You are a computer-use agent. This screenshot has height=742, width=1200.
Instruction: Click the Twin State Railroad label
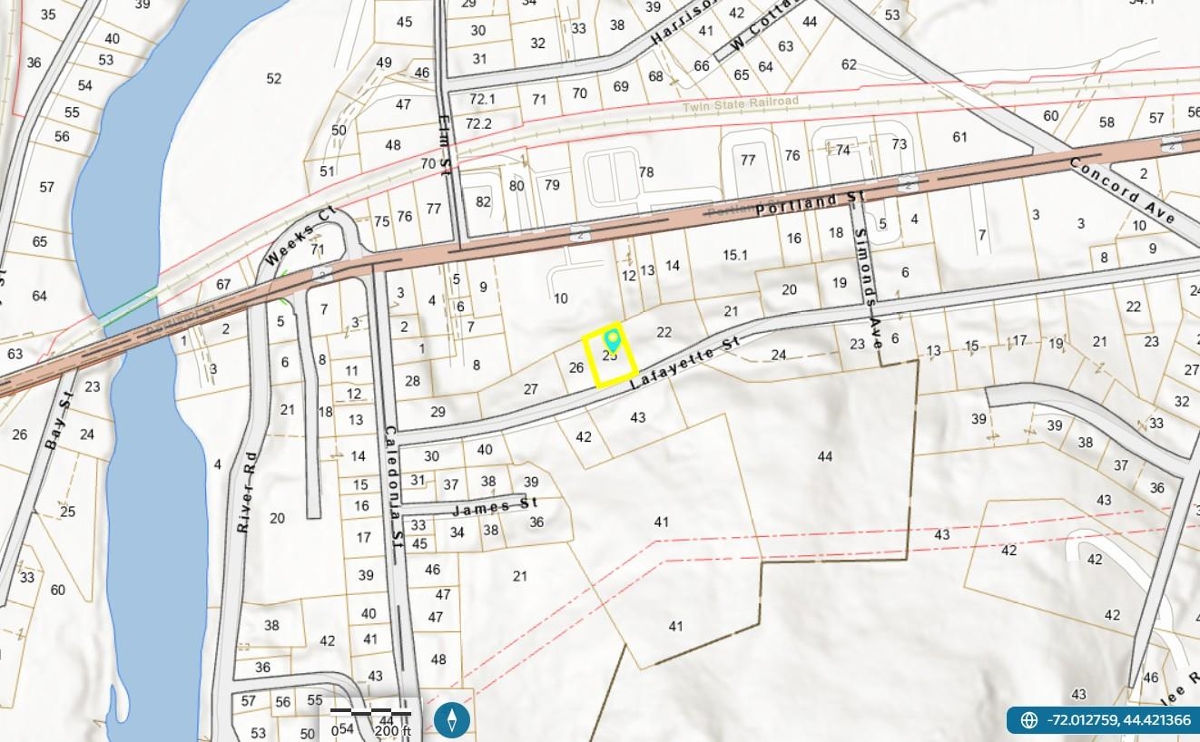(740, 103)
